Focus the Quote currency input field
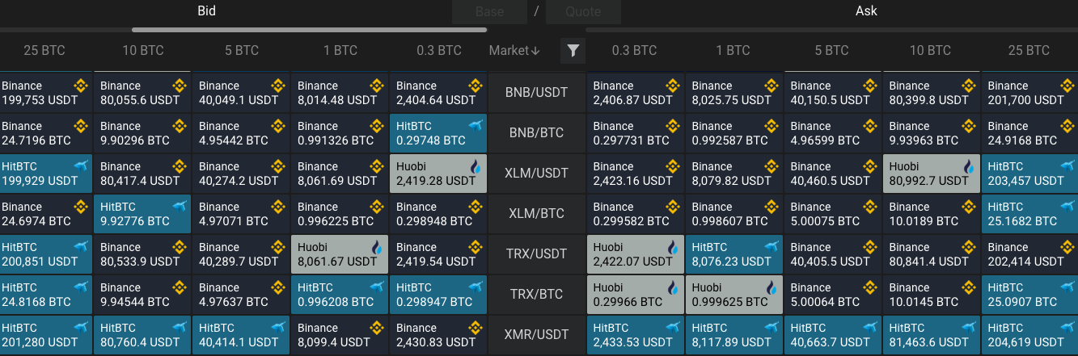The image size is (1078, 356). coord(583,11)
